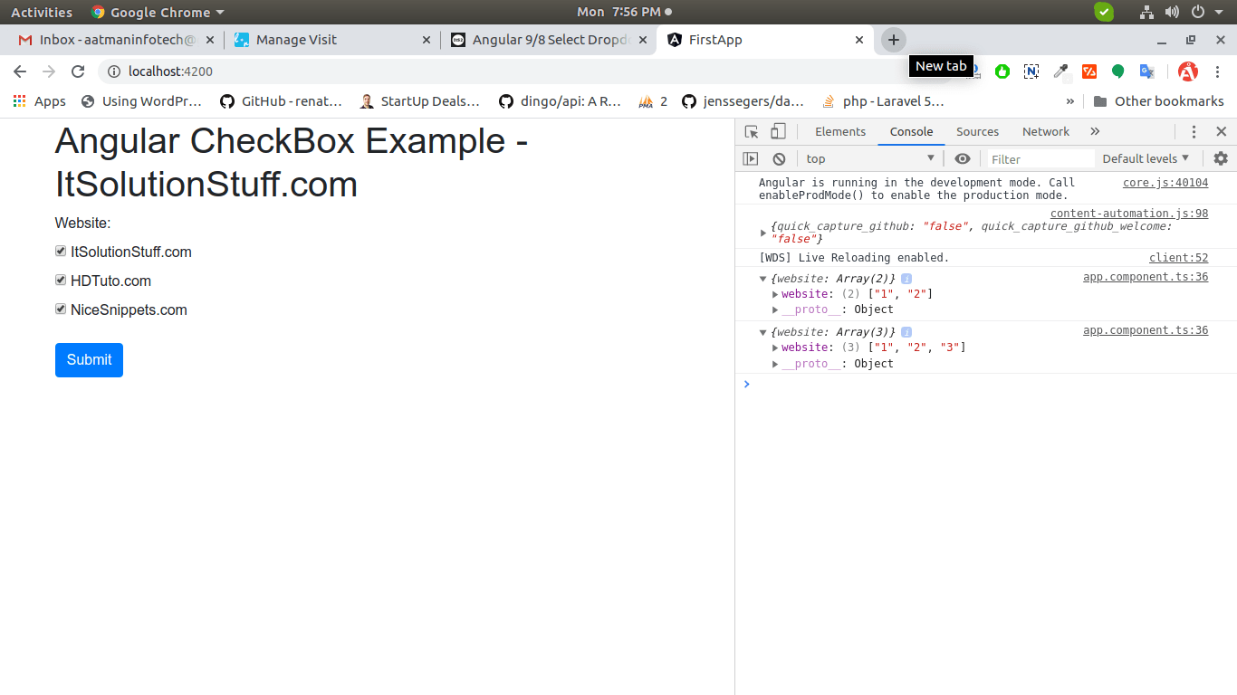Viewport: 1237px width, 695px height.
Task: Expand the website Array(3) entry
Action: tap(762, 331)
